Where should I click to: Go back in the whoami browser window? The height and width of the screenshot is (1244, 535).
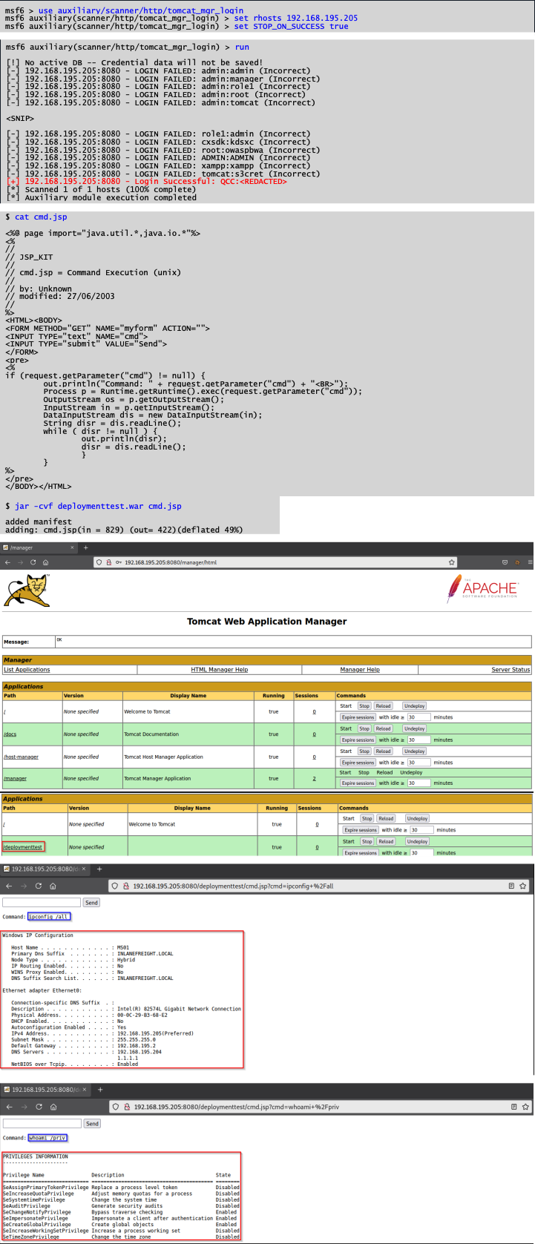click(x=9, y=1107)
